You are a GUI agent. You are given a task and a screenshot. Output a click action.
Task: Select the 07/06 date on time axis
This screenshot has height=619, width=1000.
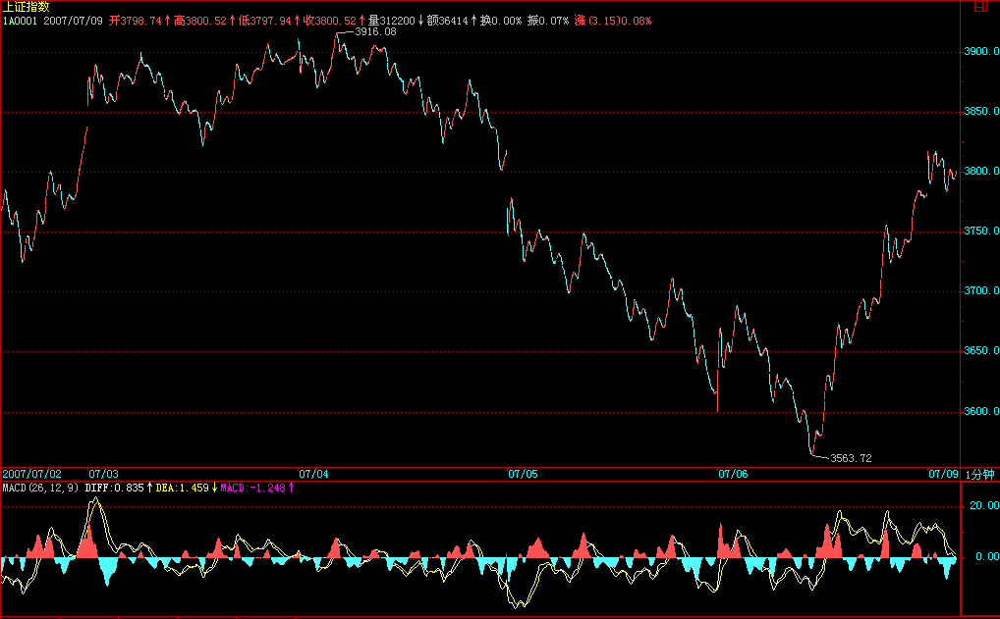coord(733,474)
